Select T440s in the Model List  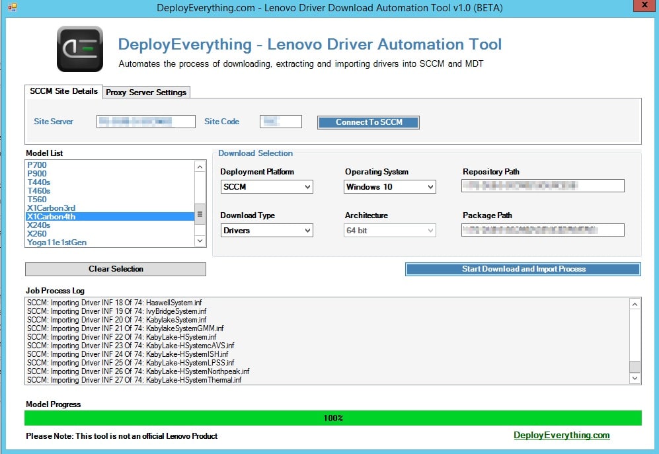pyautogui.click(x=110, y=182)
